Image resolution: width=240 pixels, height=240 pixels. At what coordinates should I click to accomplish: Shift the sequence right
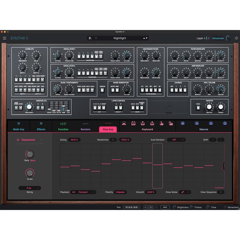pyautogui.click(x=221, y=140)
